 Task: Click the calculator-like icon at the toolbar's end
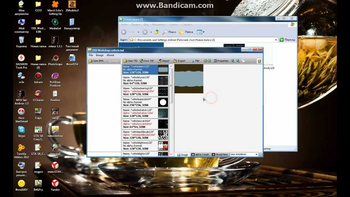[x=259, y=61]
